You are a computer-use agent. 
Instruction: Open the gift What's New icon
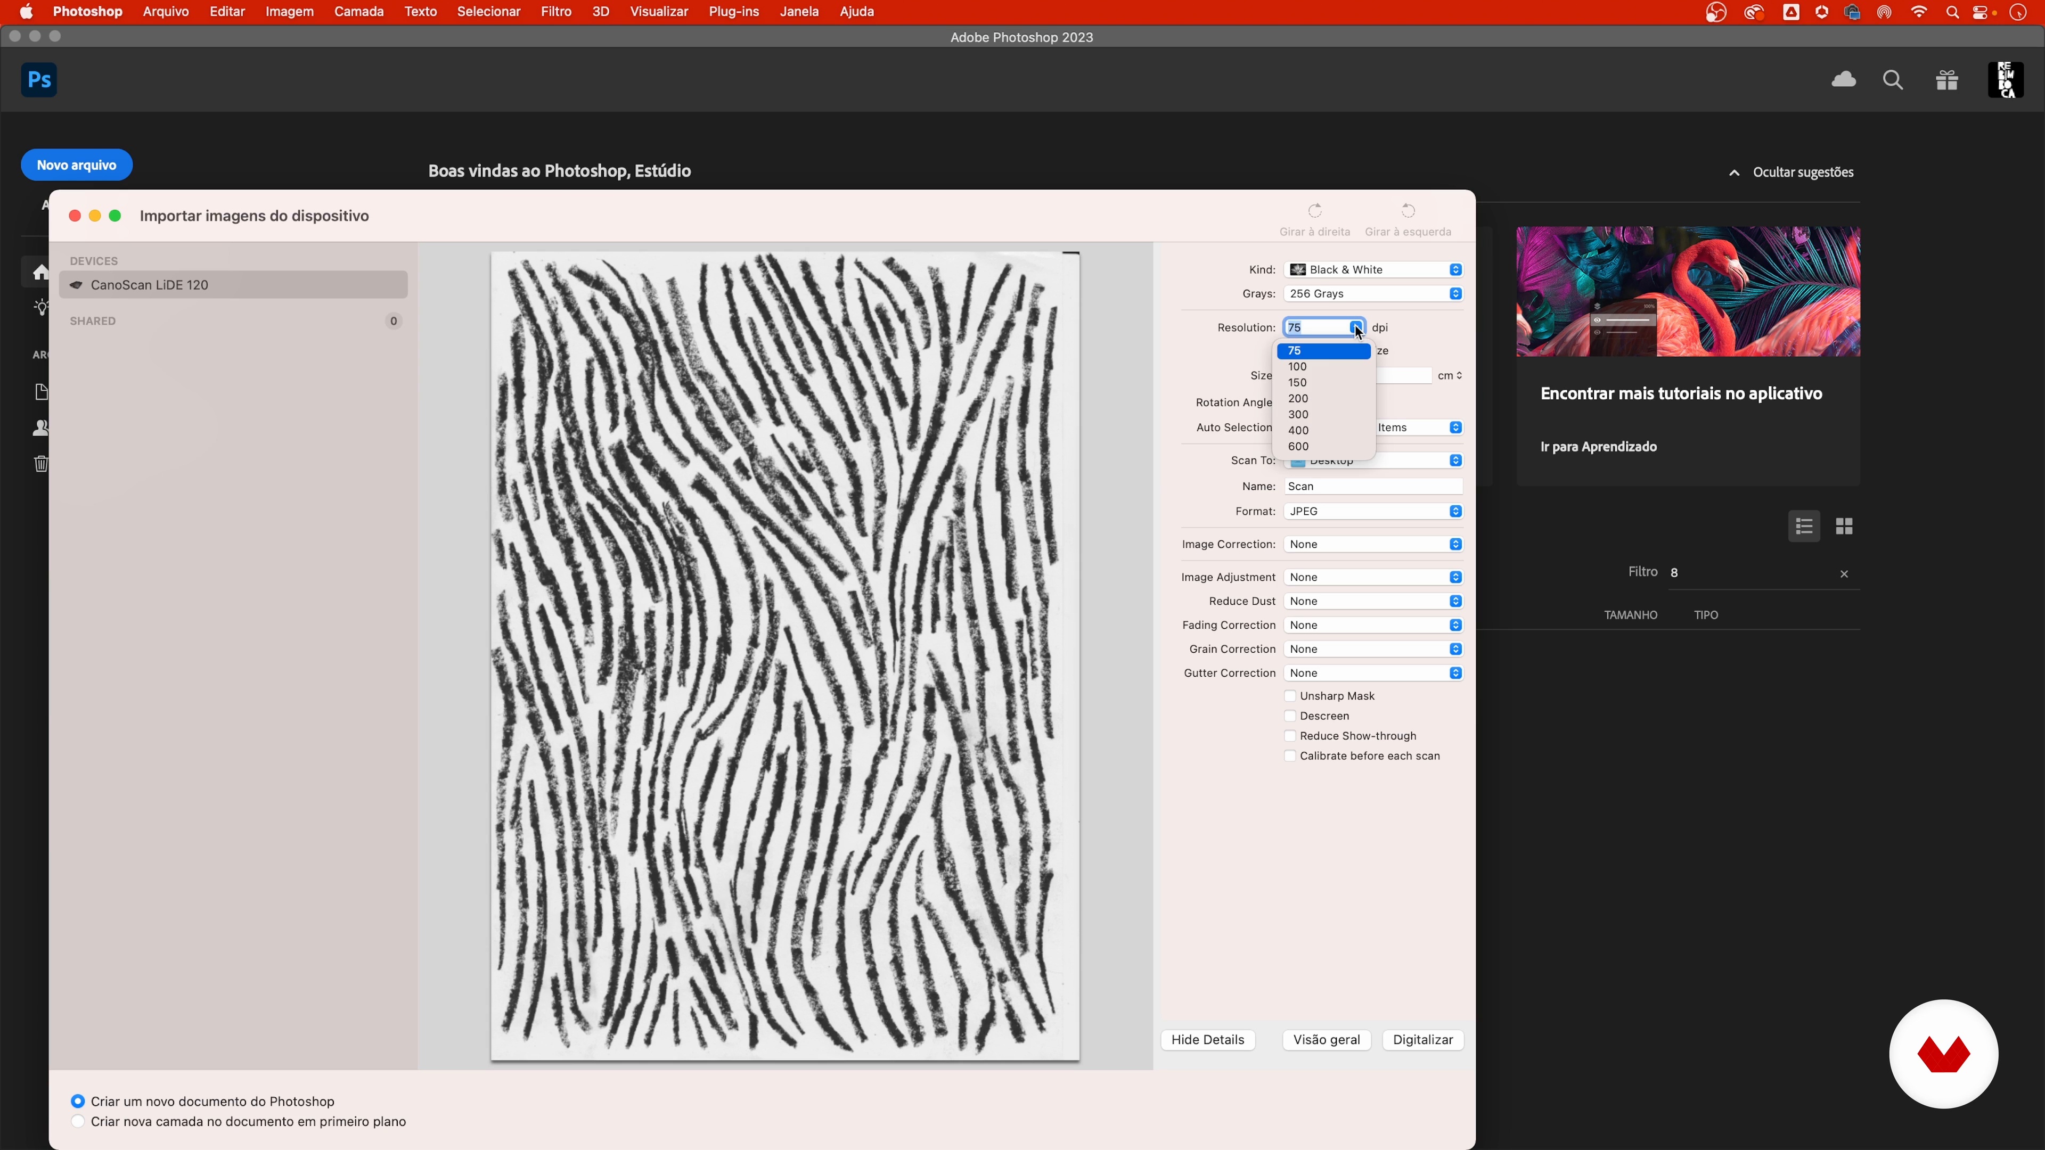[1948, 80]
